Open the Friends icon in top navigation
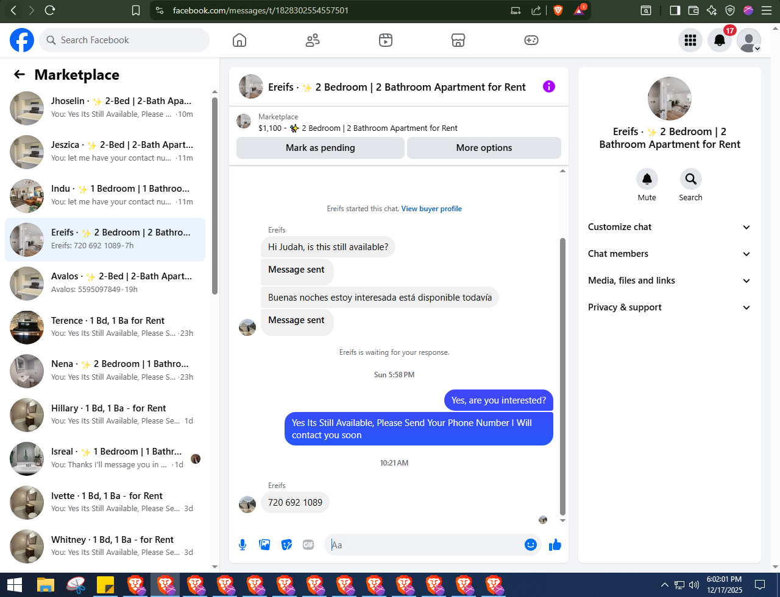Image resolution: width=780 pixels, height=597 pixels. (x=313, y=40)
